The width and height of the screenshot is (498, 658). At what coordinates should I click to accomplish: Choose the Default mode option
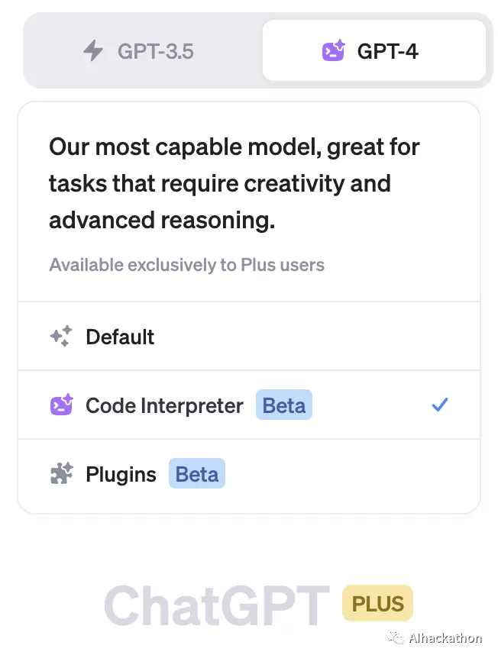[249, 337]
